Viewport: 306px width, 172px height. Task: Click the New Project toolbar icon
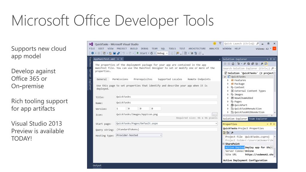click(104, 53)
